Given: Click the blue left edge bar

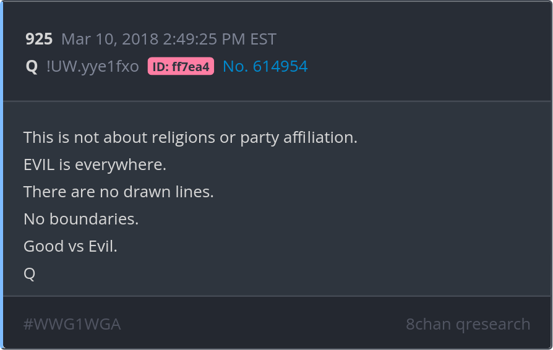Looking at the screenshot, I should 1,175.
